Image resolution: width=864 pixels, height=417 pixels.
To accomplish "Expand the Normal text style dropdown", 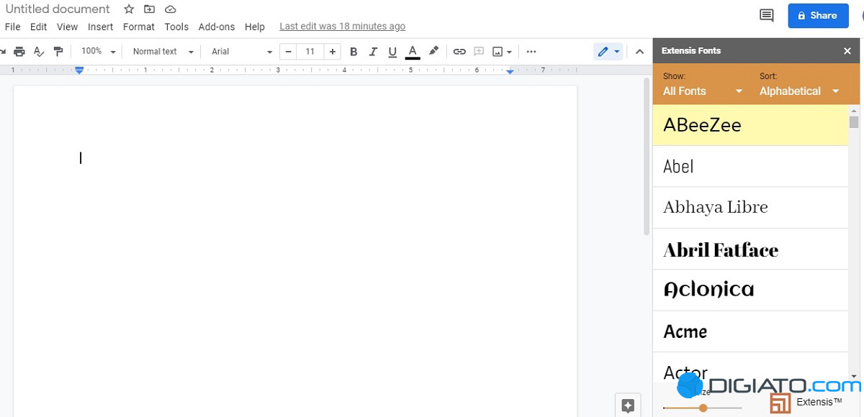I will (163, 52).
